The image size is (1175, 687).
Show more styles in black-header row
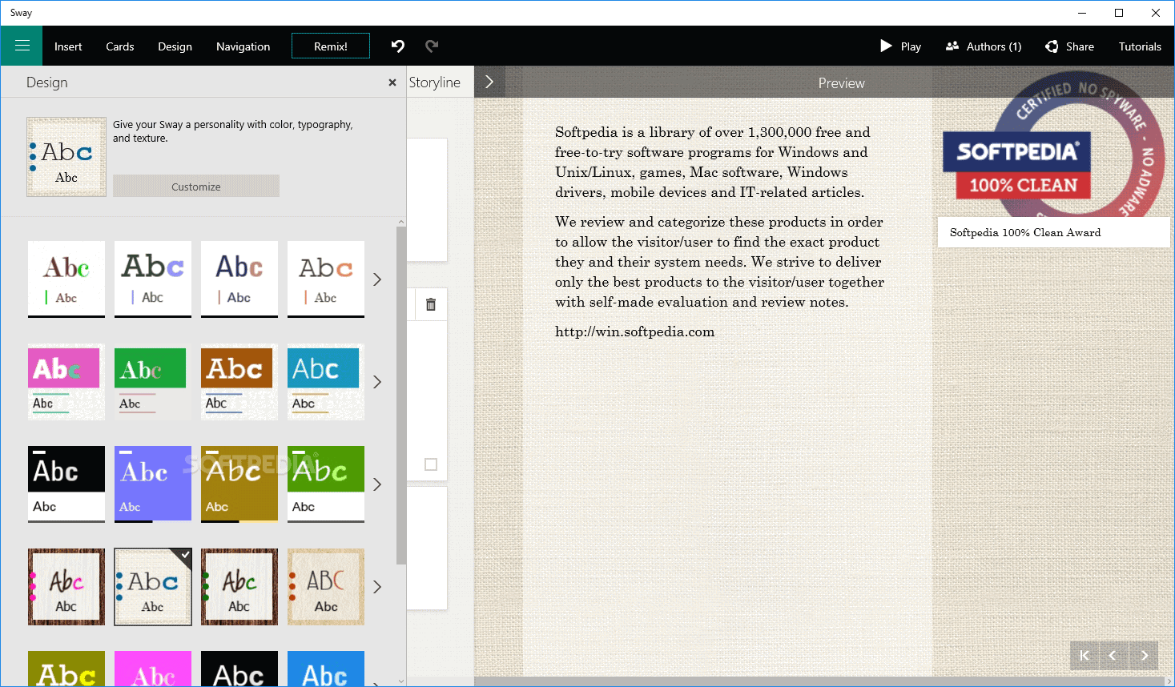click(x=377, y=484)
